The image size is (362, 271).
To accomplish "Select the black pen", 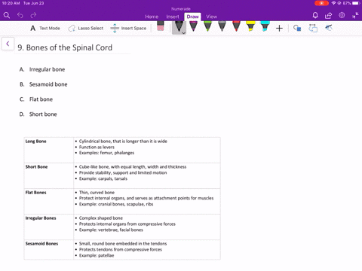I will coord(179,26).
